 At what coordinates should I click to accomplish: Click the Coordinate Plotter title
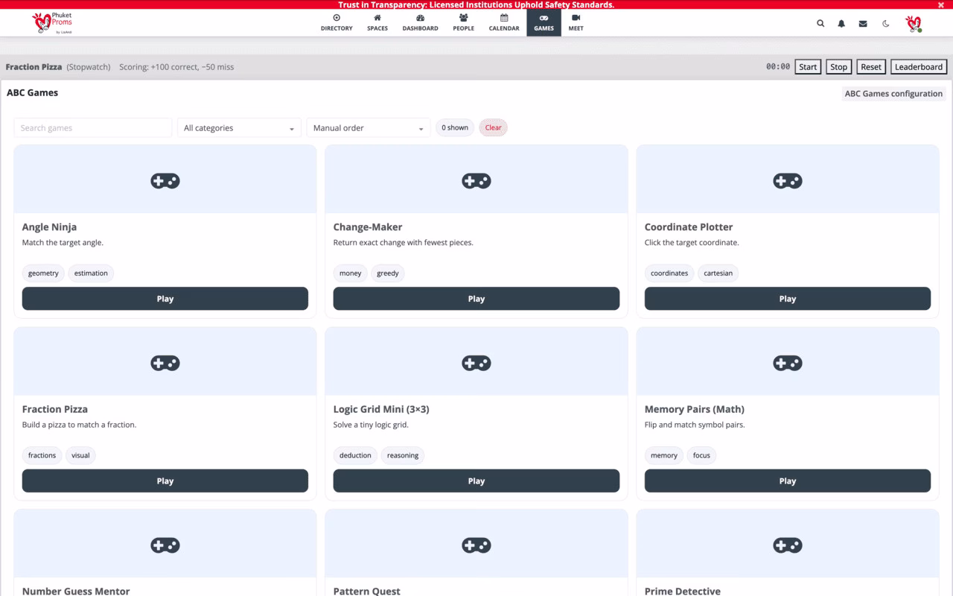689,227
